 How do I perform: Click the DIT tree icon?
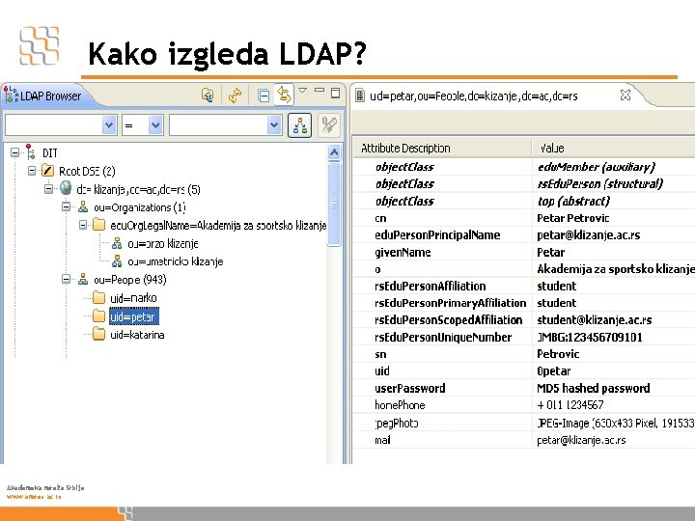[x=30, y=152]
